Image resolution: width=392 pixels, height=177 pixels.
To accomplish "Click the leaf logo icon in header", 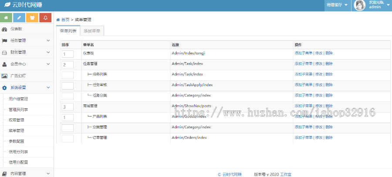I will (x=8, y=4).
